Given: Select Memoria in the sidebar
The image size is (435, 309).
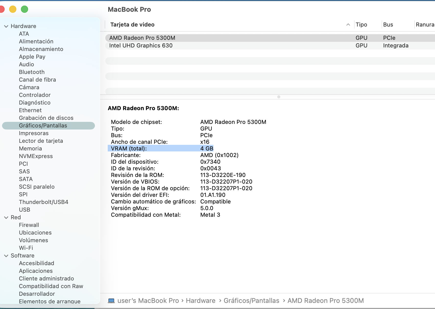Looking at the screenshot, I should [30, 149].
